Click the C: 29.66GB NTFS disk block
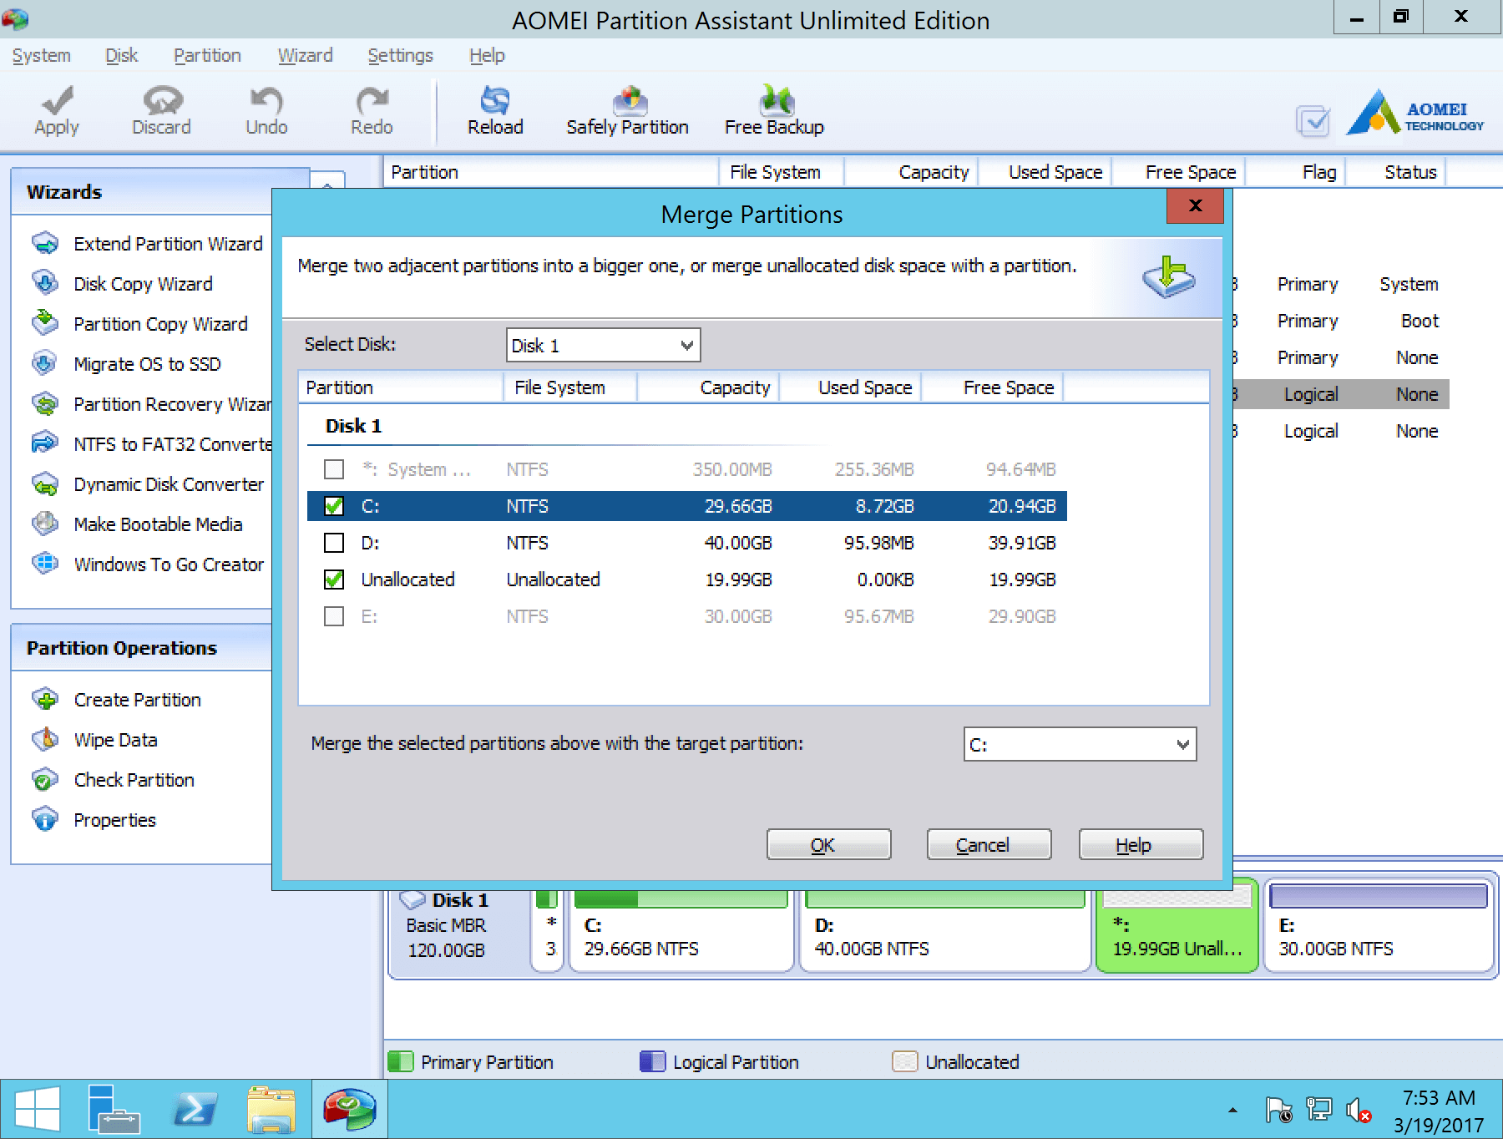The width and height of the screenshot is (1503, 1139). coord(681,931)
